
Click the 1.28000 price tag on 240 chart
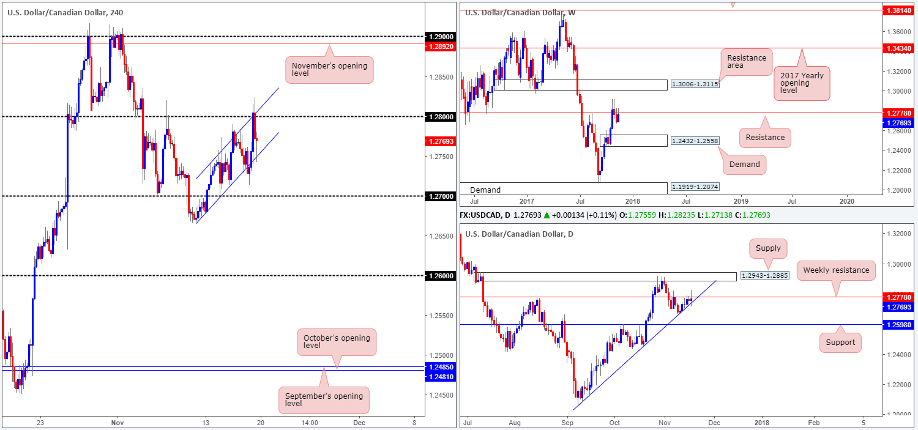[x=440, y=116]
